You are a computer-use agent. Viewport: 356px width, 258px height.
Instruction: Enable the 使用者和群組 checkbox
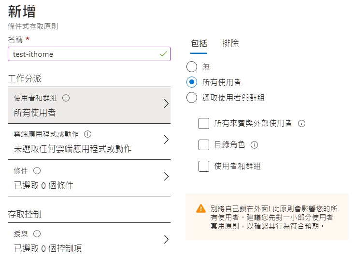point(204,166)
